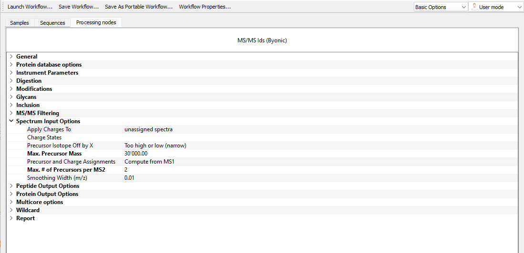Expand the Glycans section

click(11, 97)
